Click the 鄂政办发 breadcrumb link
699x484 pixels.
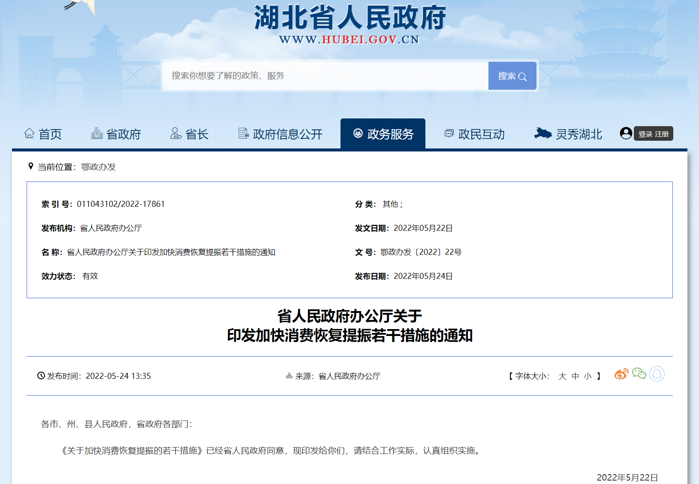pos(98,167)
